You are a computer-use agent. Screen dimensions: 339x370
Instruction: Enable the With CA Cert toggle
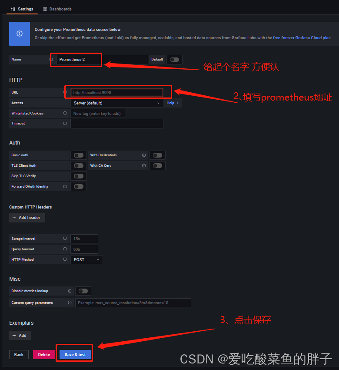[157, 166]
